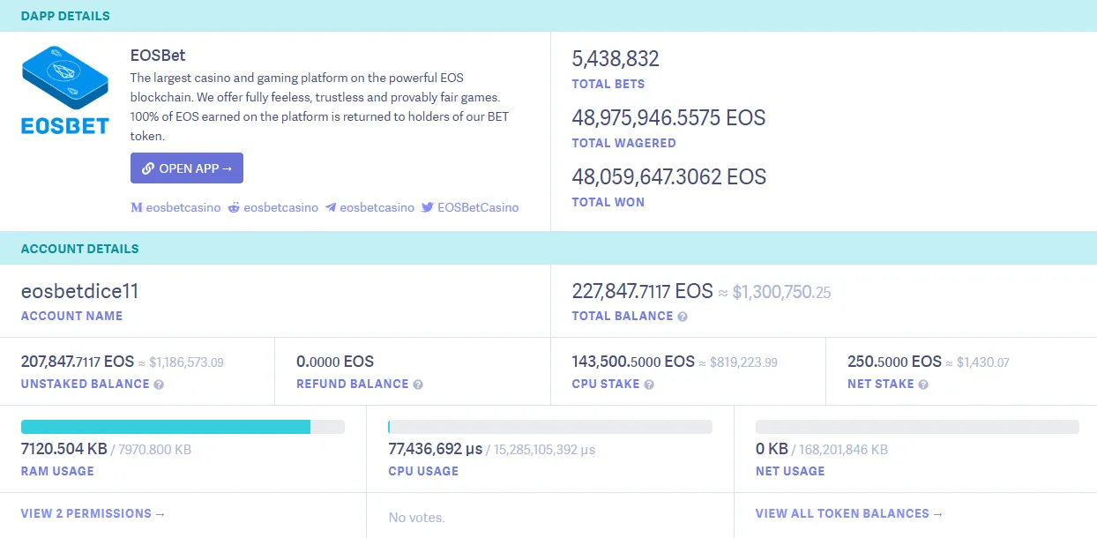The image size is (1097, 538).
Task: Click the EOSBet logo image
Action: [65, 90]
